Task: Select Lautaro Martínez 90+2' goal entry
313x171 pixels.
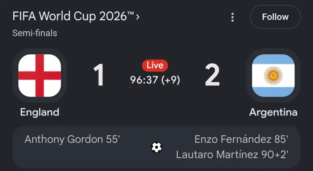Action: point(232,155)
